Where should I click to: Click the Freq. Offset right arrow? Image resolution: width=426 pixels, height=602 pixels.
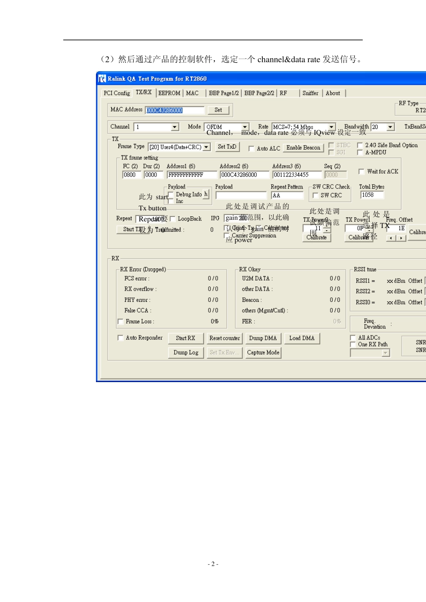(x=401, y=238)
